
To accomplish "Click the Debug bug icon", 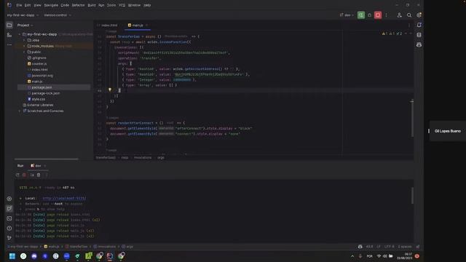I will (x=369, y=15).
